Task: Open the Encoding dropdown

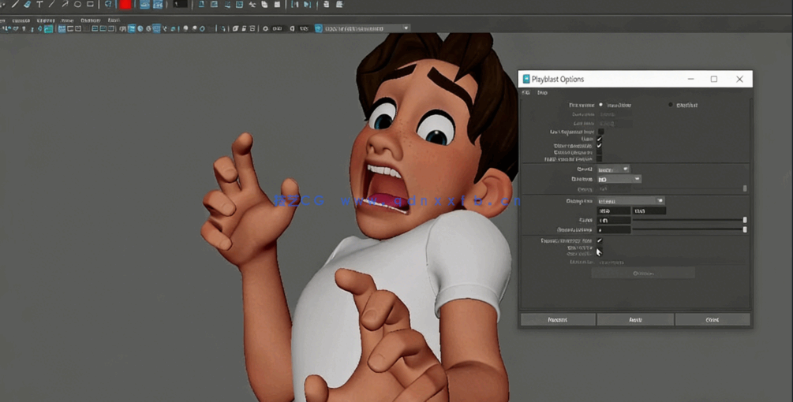Action: tap(619, 179)
